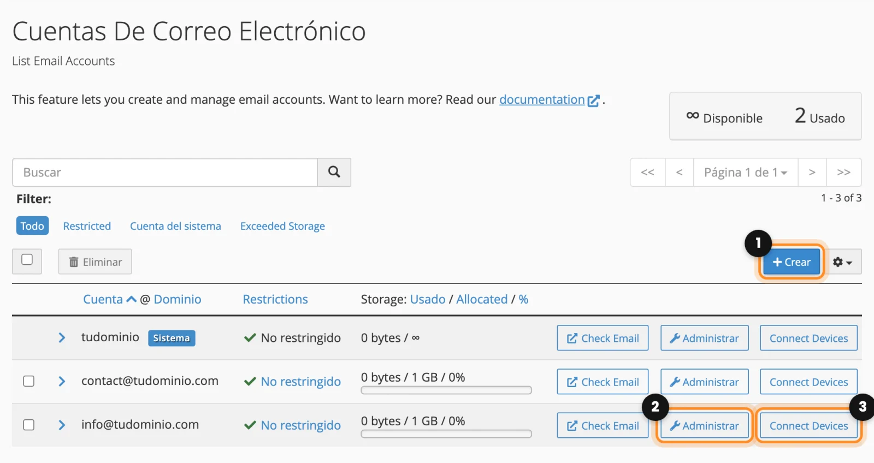Go to next page with > button
Viewport: 874px width, 463px height.
(812, 173)
